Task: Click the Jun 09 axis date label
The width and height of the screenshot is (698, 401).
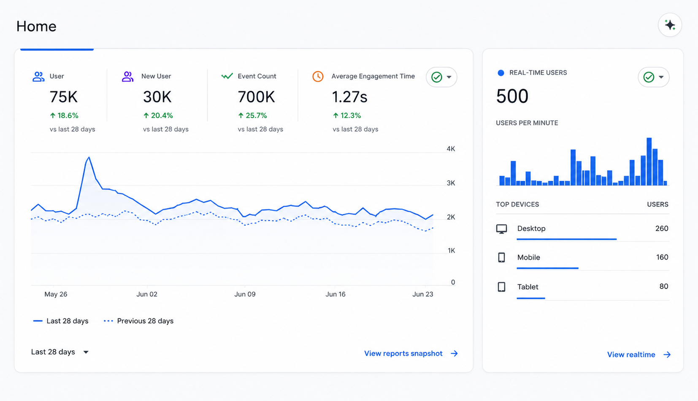Action: 245,294
